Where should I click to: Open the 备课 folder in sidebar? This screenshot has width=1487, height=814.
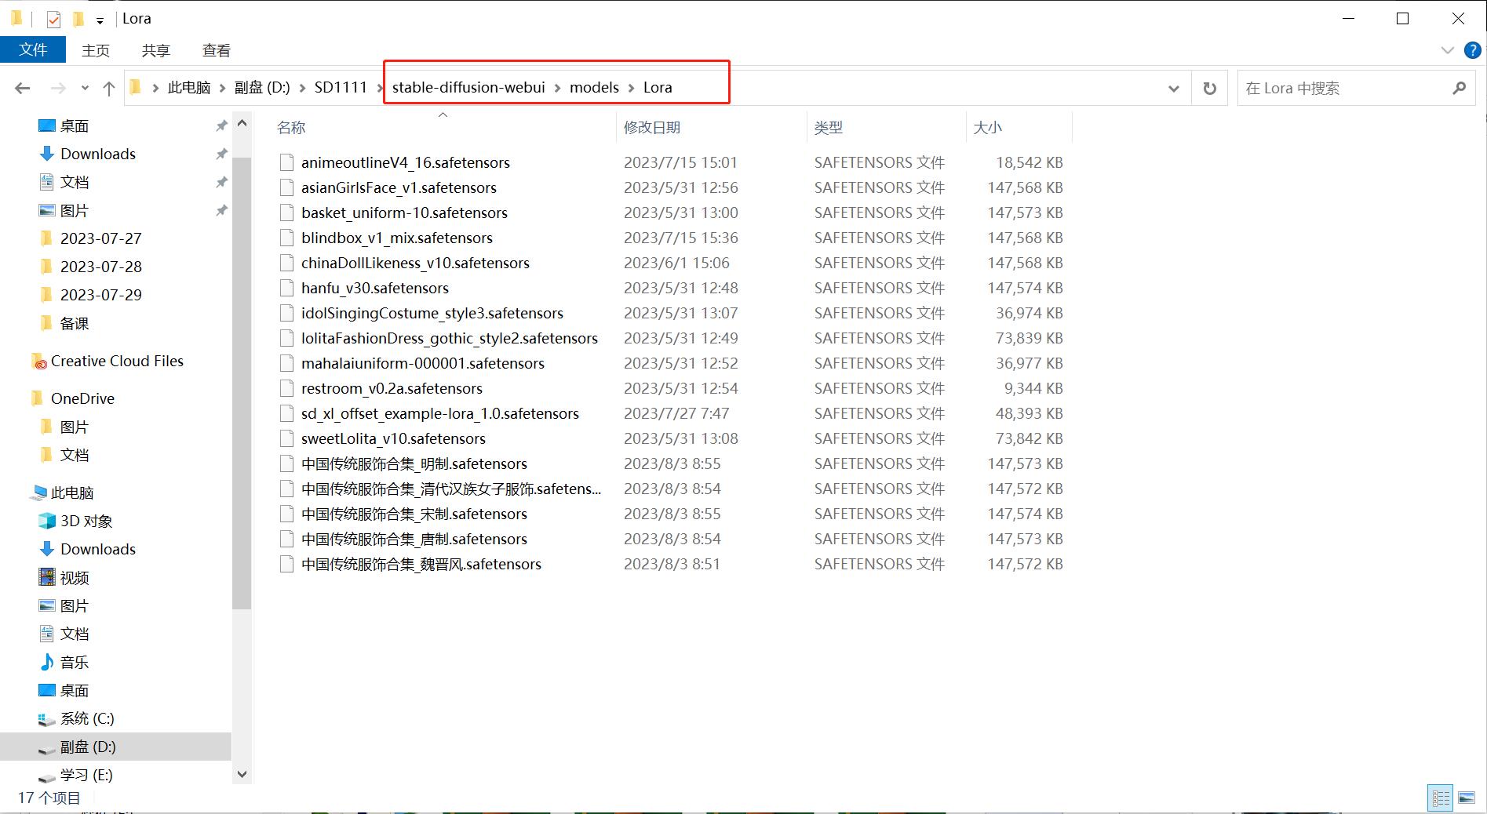[x=75, y=323]
